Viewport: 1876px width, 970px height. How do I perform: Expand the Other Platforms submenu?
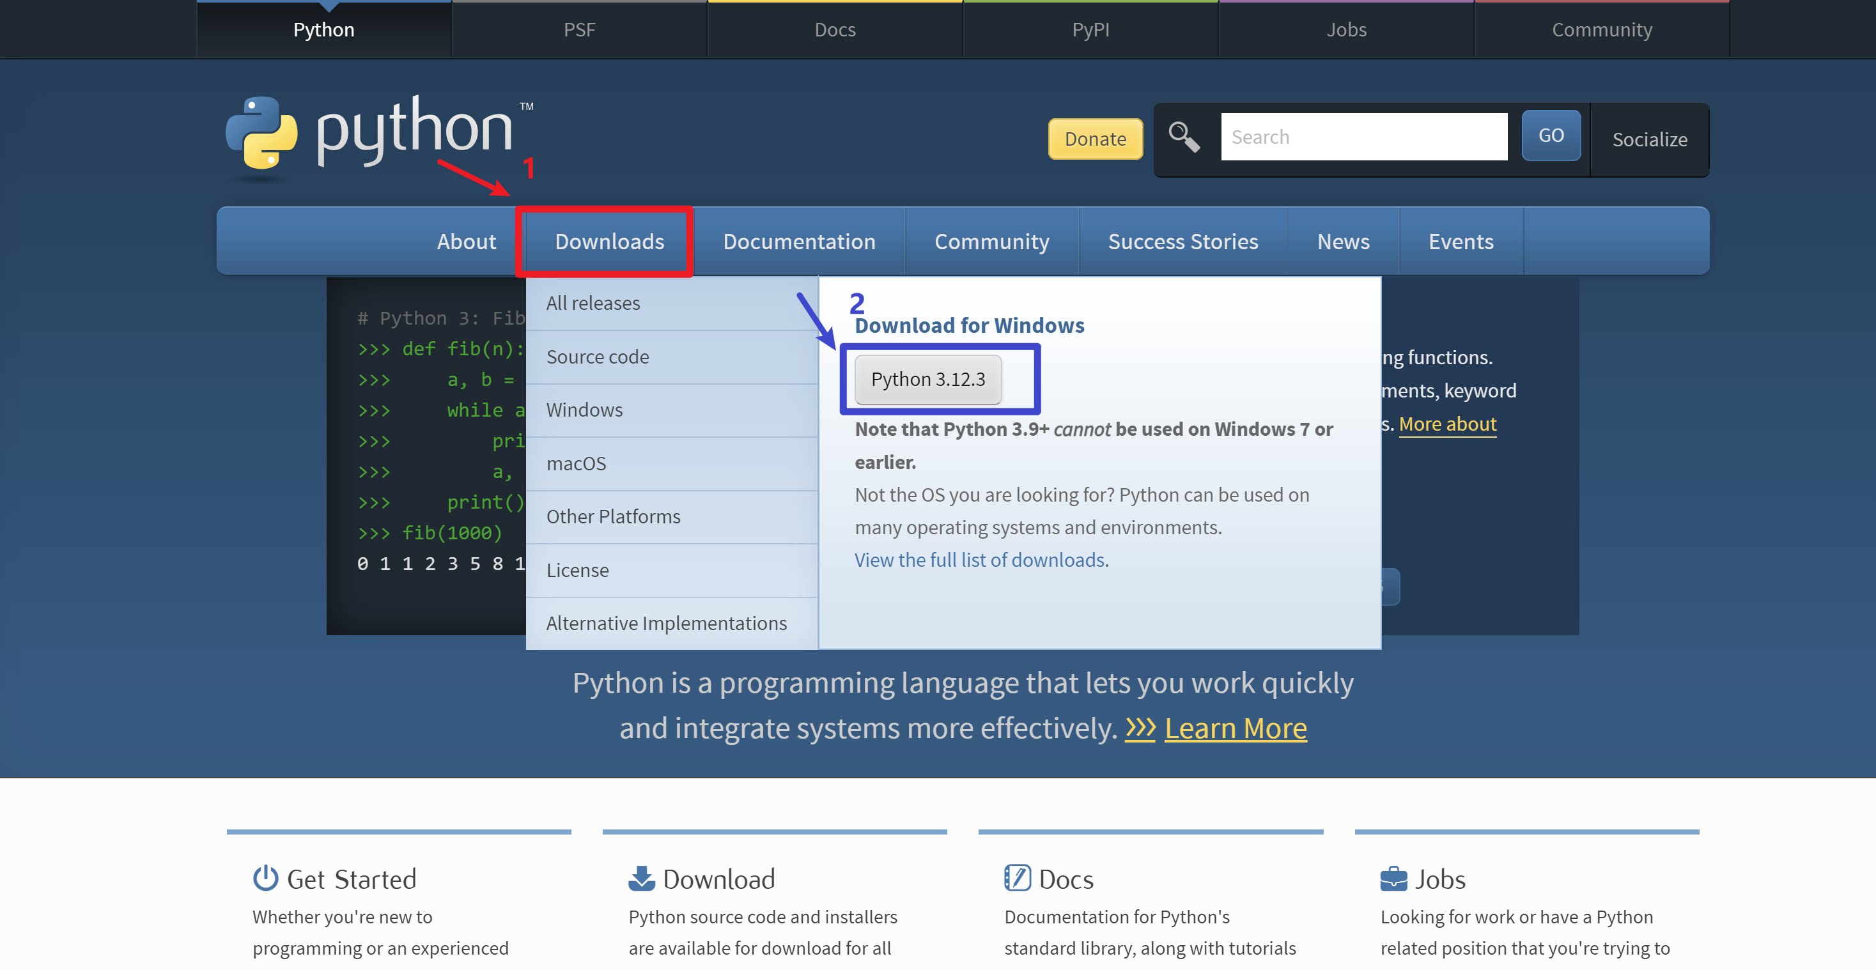coord(612,516)
